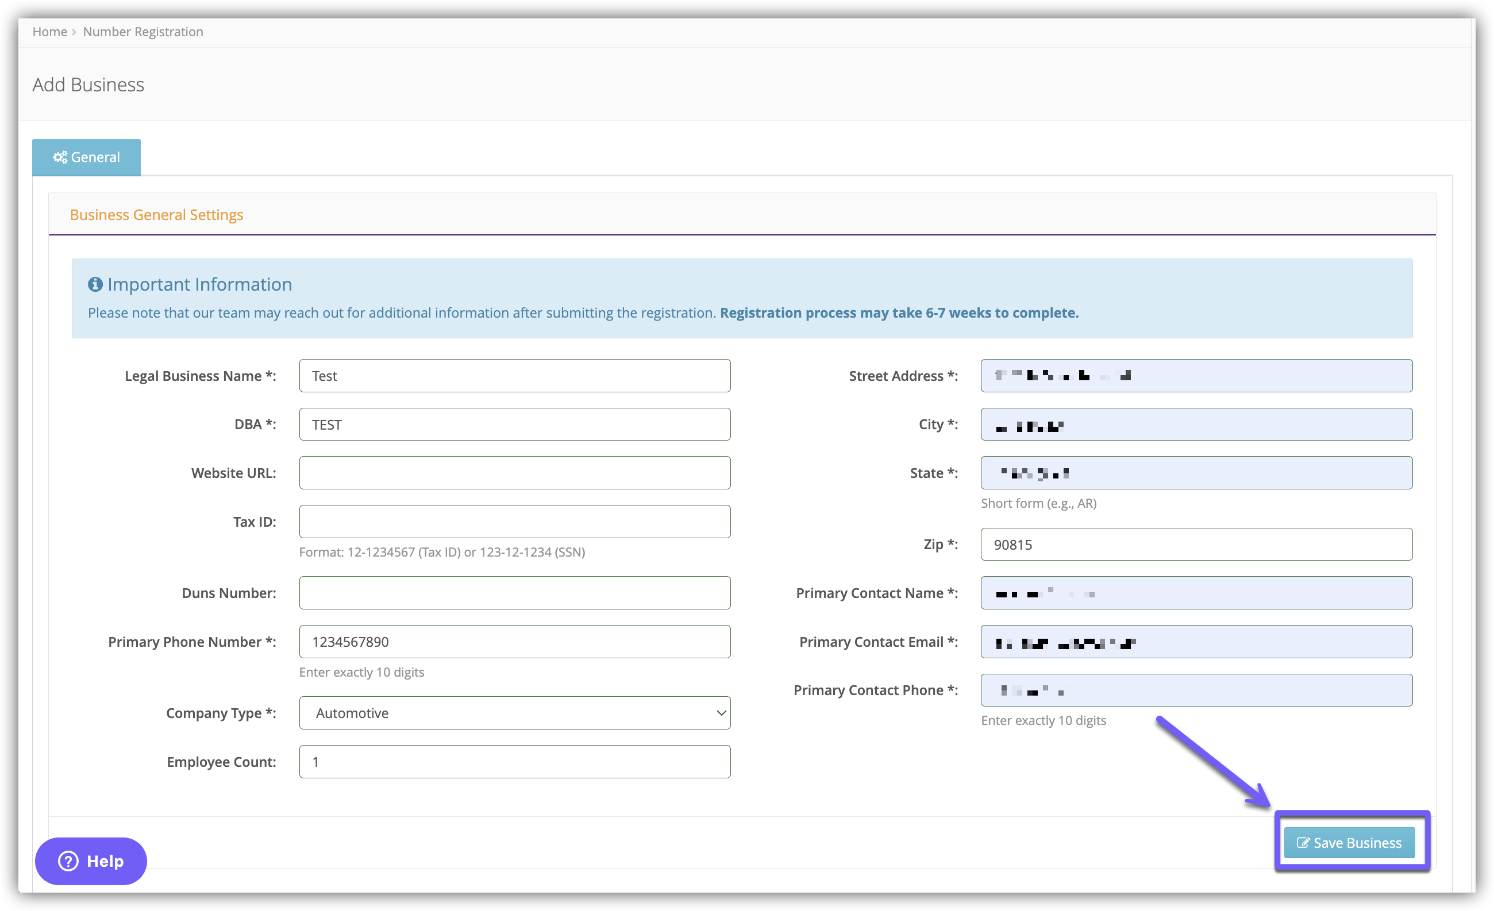Click the Legal Business Name field

tap(514, 376)
